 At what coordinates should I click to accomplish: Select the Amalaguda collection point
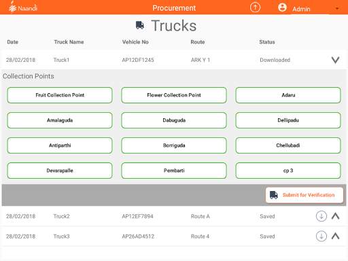(x=60, y=120)
